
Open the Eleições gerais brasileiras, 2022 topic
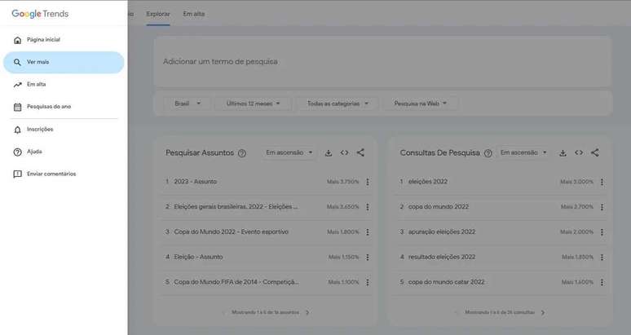point(236,207)
